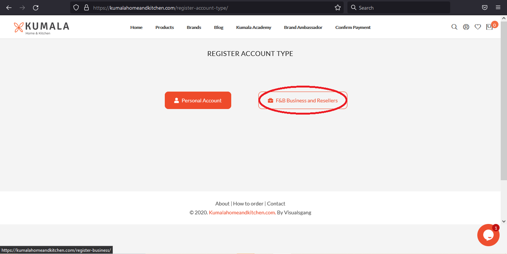Click the user account icon in header
The height and width of the screenshot is (254, 507).
466,27
